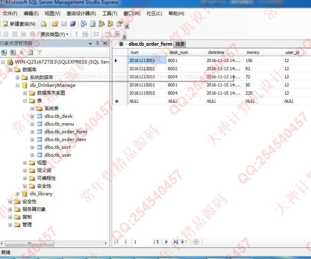Collapse the db_DrinkeryManage database node
Image resolution: width=311 pixels, height=259 pixels.
(18, 85)
